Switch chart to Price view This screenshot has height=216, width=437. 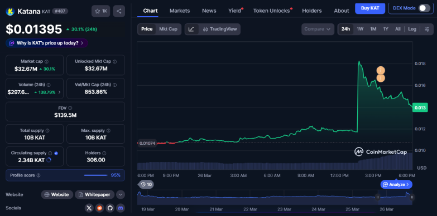pos(147,29)
